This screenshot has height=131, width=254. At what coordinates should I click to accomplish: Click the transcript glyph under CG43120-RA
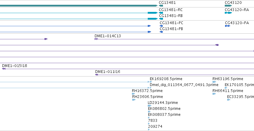pyautogui.click(x=228, y=13)
